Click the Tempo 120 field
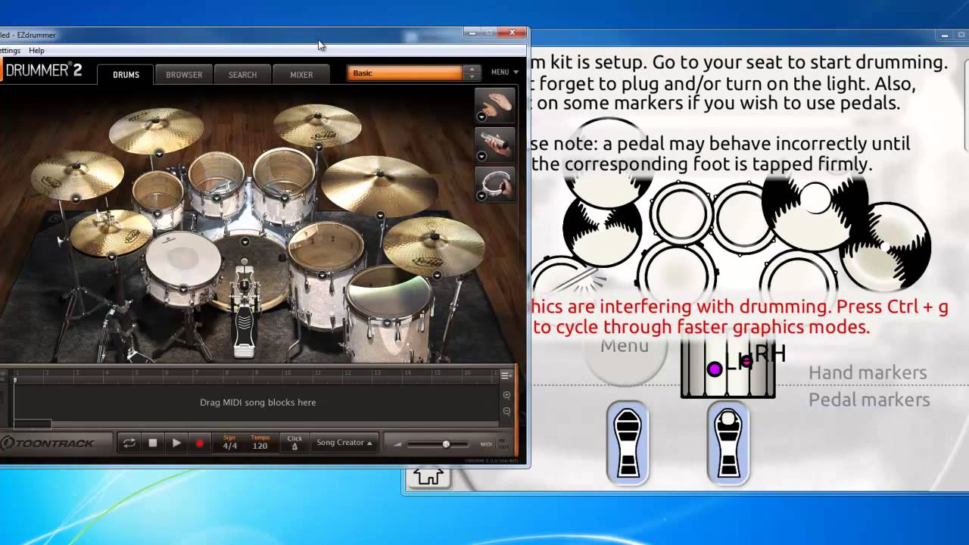969x545 pixels. click(260, 443)
